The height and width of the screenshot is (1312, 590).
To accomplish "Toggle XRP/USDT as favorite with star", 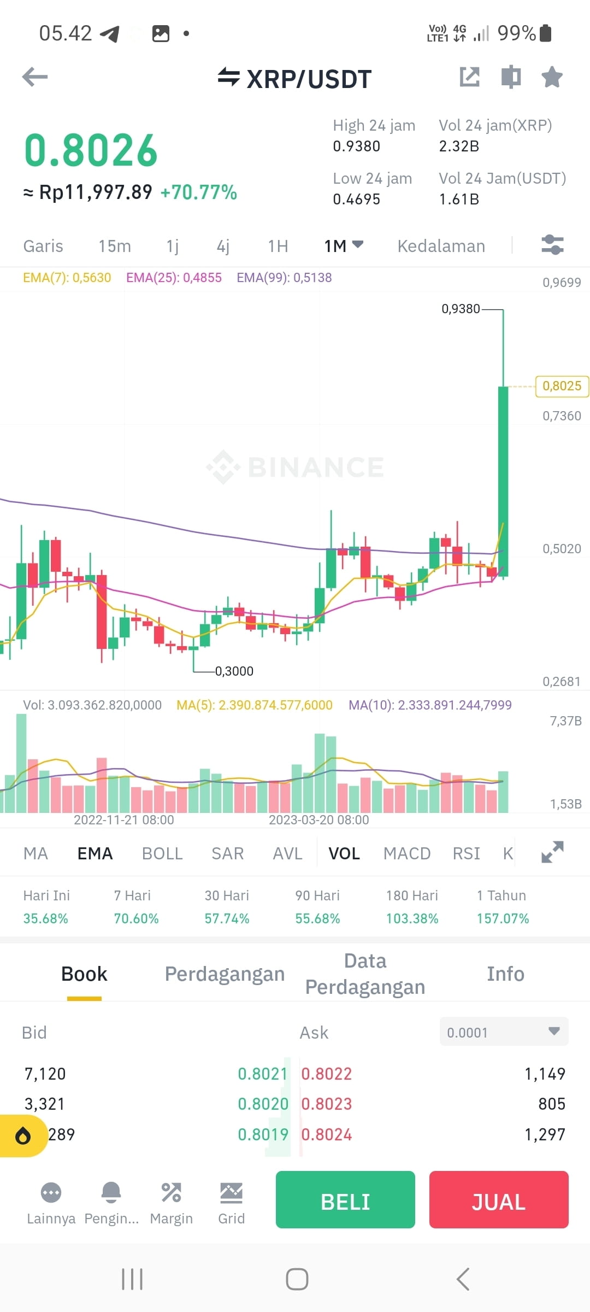I will 552,77.
